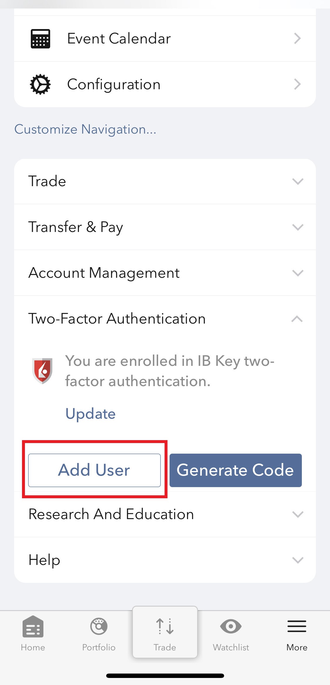
Task: Tap the Event Calendar icon
Action: [x=40, y=38]
